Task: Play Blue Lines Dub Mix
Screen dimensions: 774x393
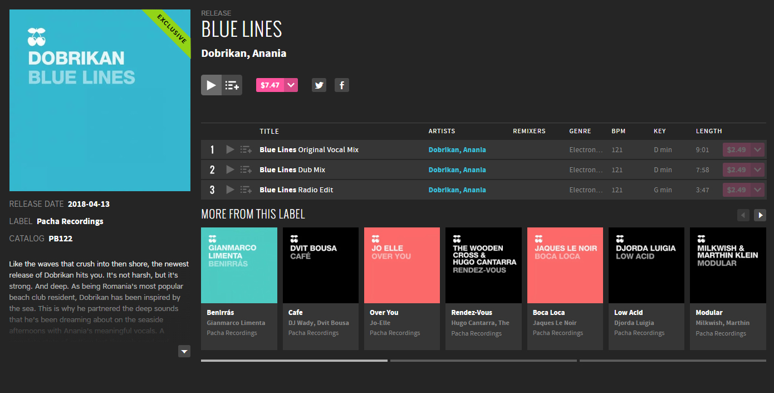Action: (x=230, y=169)
